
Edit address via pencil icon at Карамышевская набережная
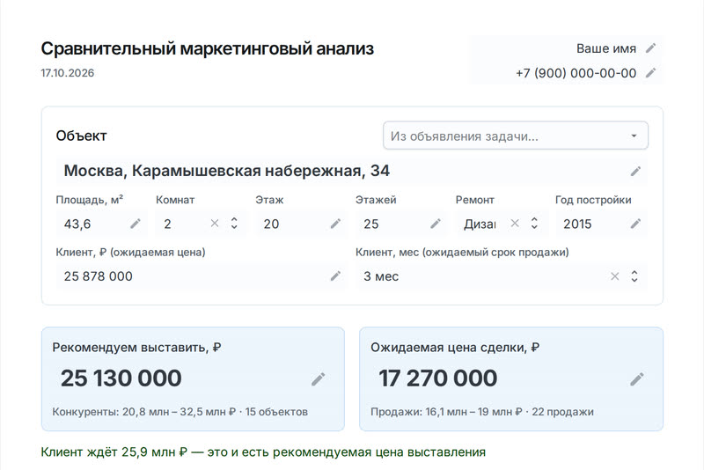[x=635, y=171]
